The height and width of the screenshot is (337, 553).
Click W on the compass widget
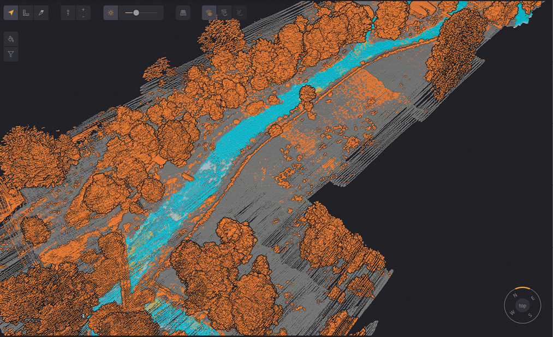coord(512,313)
